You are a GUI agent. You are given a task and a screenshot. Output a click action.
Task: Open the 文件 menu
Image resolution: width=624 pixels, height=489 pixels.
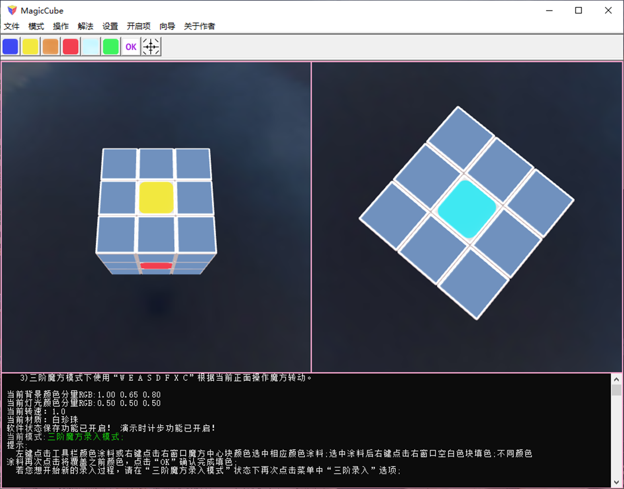coord(11,26)
